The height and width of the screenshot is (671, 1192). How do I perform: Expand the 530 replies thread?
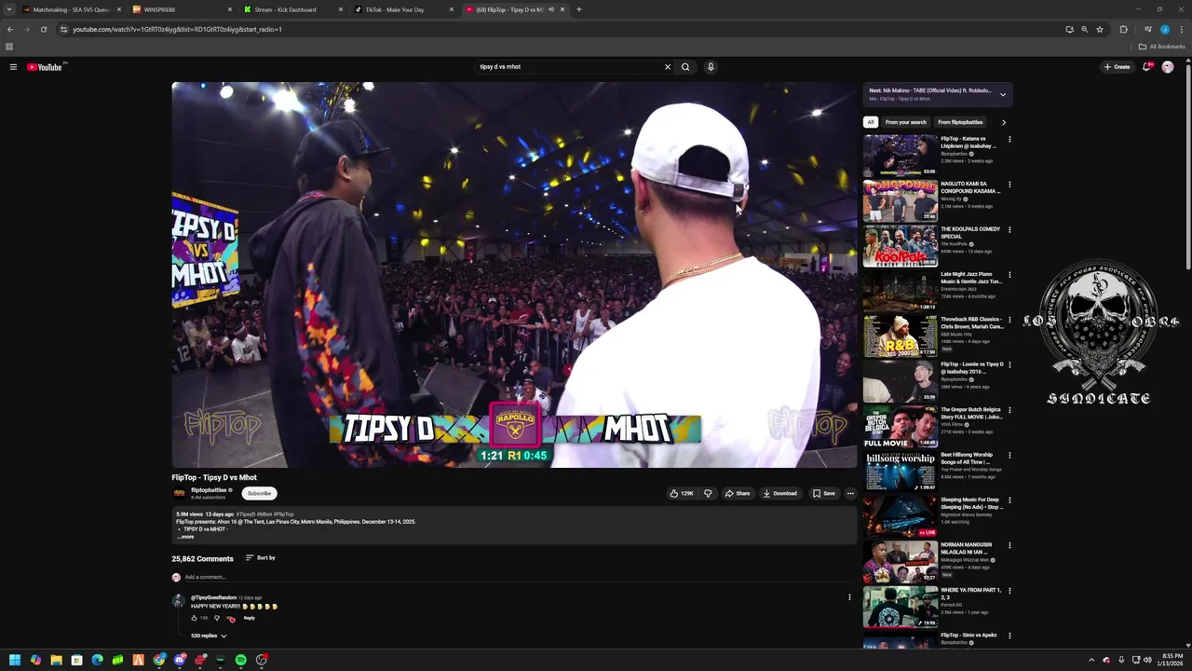(209, 636)
